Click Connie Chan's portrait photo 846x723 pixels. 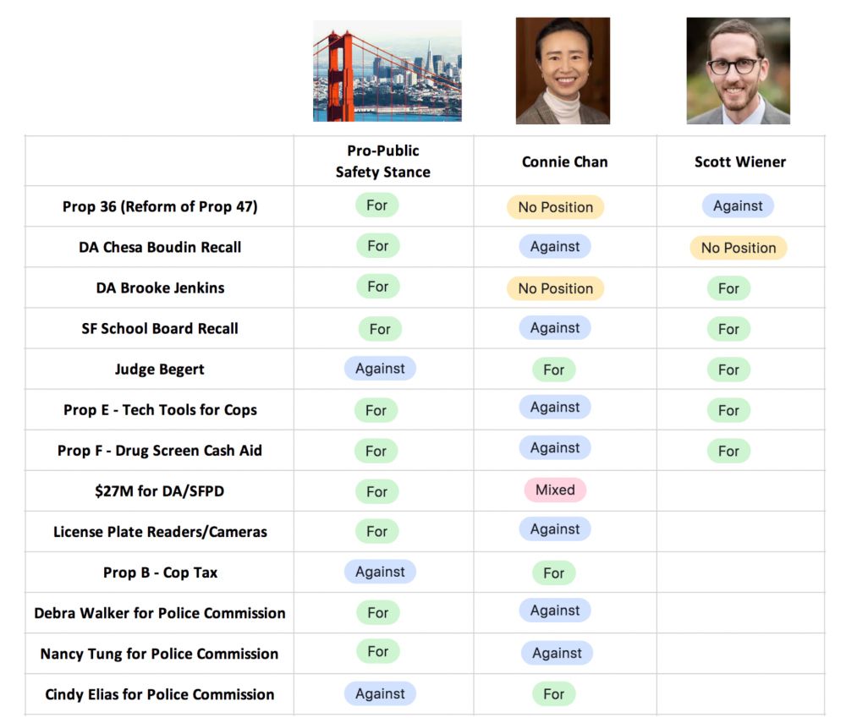563,72
